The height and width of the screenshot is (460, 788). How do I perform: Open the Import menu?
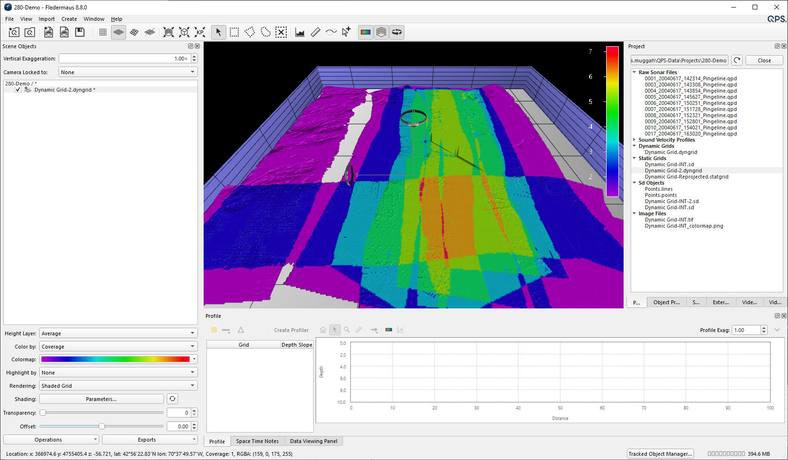coord(46,19)
